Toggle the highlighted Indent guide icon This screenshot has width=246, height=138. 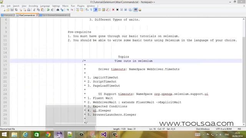click(95, 10)
